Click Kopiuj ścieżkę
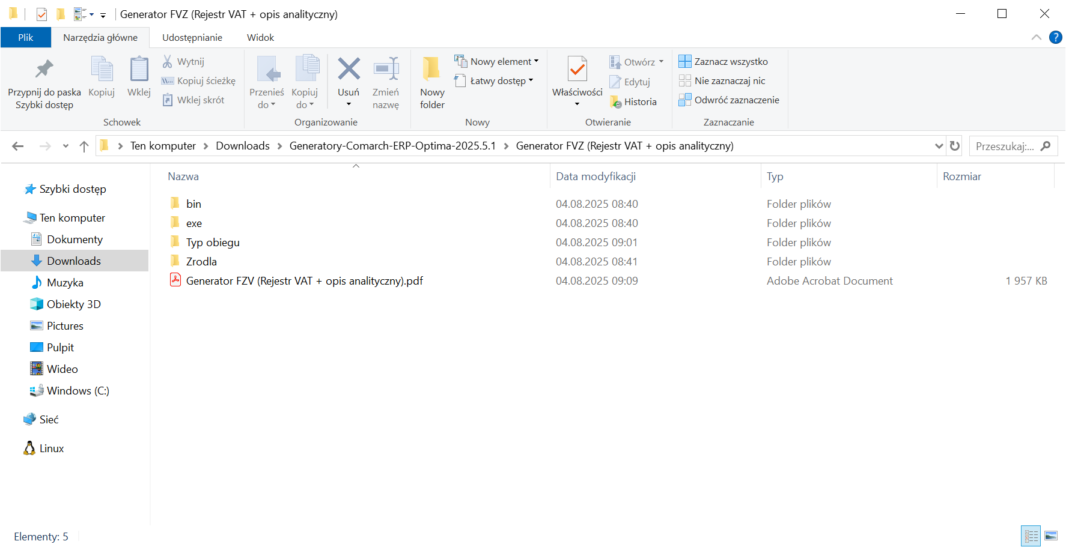This screenshot has width=1066, height=547. click(199, 80)
